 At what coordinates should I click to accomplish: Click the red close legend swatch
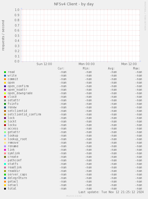point(5,97)
